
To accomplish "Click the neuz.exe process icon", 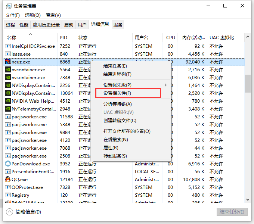I will [7, 62].
